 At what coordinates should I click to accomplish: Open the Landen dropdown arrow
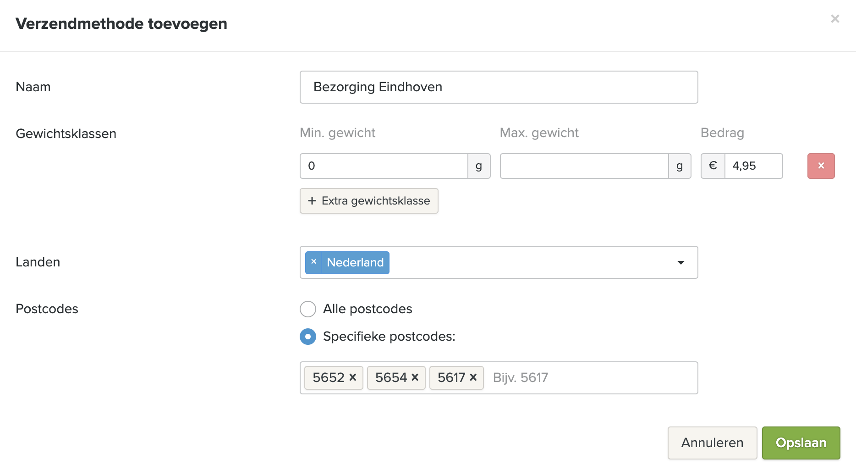(x=681, y=262)
